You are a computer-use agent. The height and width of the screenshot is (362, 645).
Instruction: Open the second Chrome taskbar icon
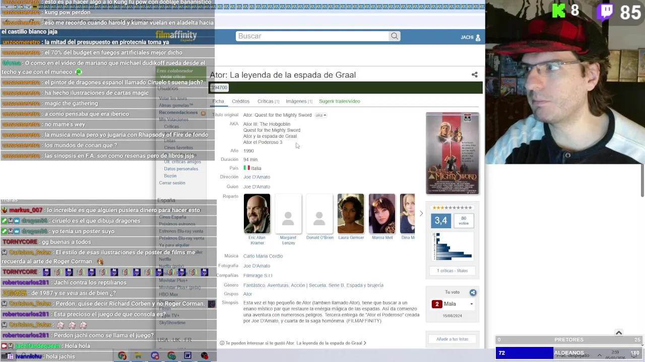click(172, 356)
